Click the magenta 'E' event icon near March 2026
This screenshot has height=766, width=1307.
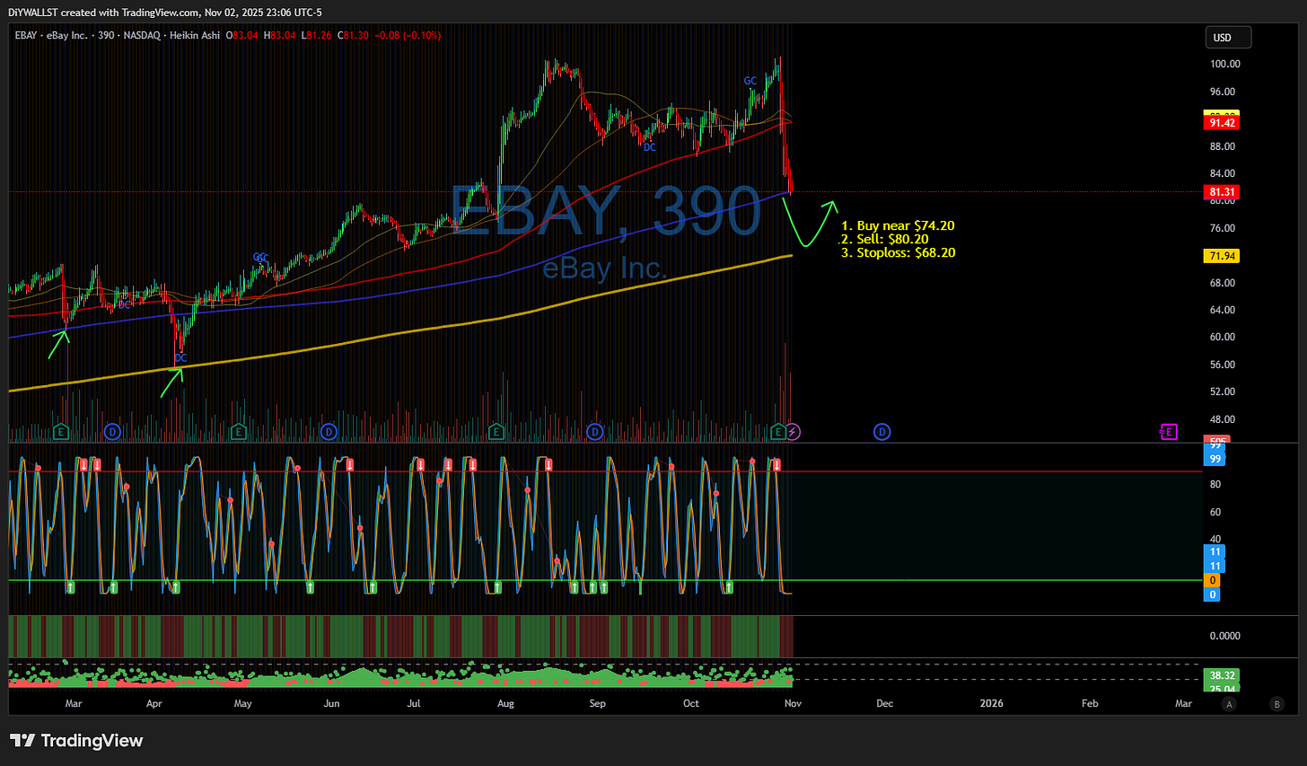1169,432
